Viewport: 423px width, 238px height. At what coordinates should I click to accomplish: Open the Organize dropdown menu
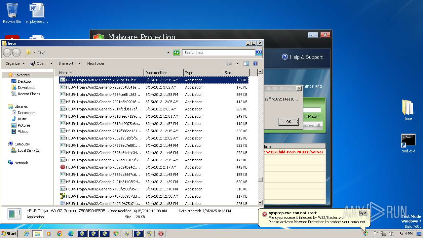[x=15, y=63]
